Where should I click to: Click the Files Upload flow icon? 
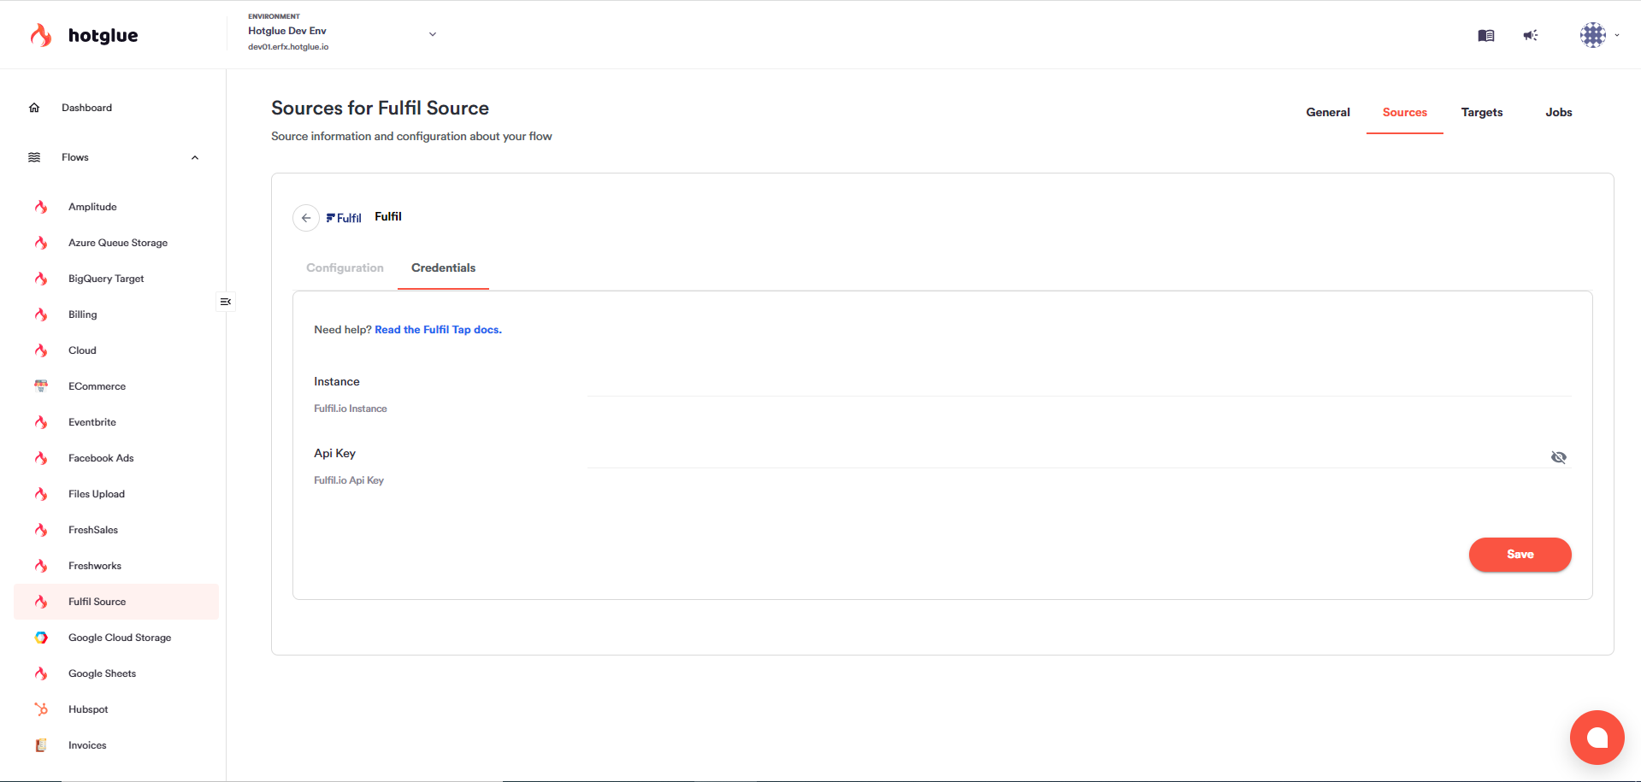pyautogui.click(x=41, y=494)
